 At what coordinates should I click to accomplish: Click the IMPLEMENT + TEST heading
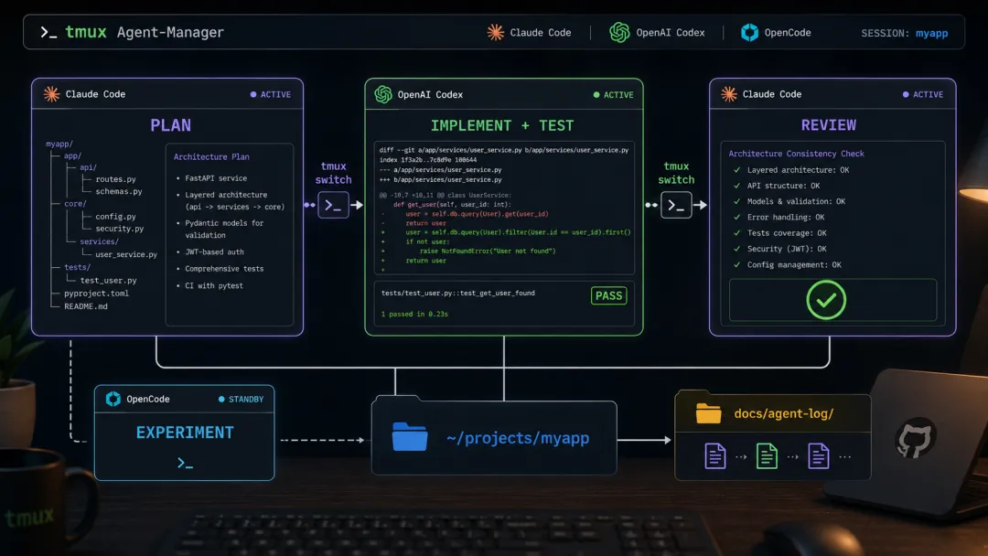pyautogui.click(x=502, y=125)
